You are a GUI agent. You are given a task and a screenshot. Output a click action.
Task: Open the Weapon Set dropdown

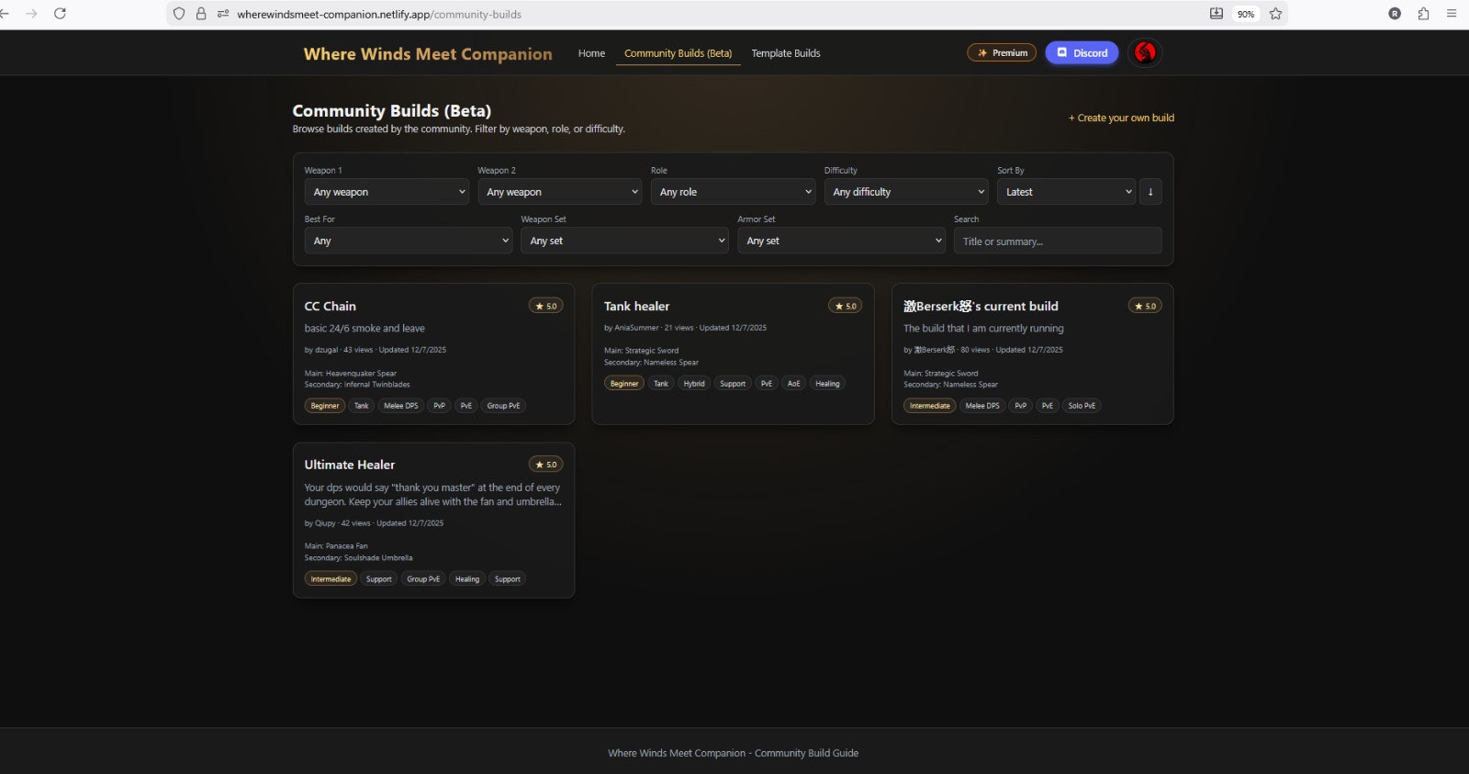(x=625, y=241)
